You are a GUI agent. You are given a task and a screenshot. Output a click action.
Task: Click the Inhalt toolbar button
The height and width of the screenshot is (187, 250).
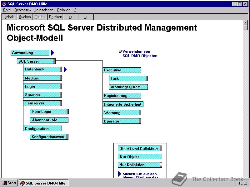coord(9,17)
